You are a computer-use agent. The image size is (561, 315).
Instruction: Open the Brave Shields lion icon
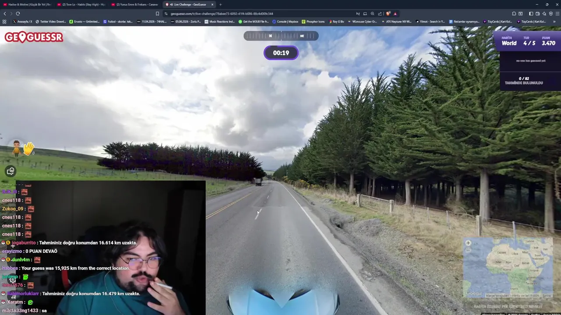(388, 14)
